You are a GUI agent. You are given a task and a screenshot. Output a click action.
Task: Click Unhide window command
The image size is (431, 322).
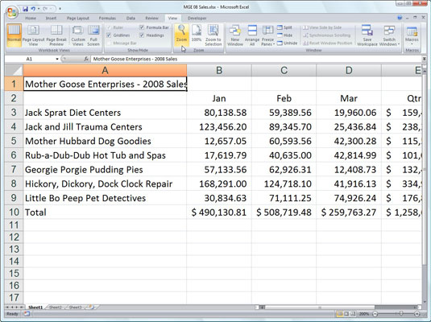tap(288, 43)
